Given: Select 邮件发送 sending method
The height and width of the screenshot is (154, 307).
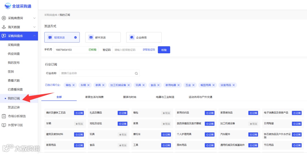Looking at the screenshot, I should point(103,37).
